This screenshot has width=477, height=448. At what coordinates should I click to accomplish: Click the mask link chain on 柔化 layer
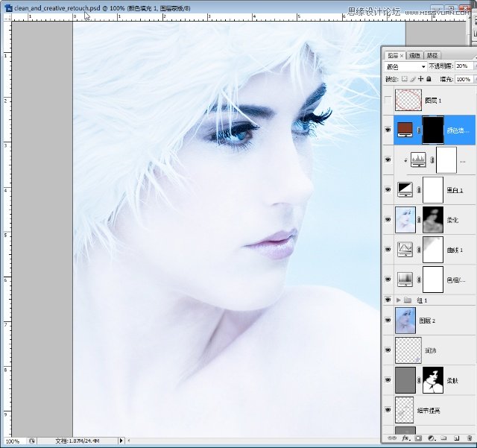419,219
